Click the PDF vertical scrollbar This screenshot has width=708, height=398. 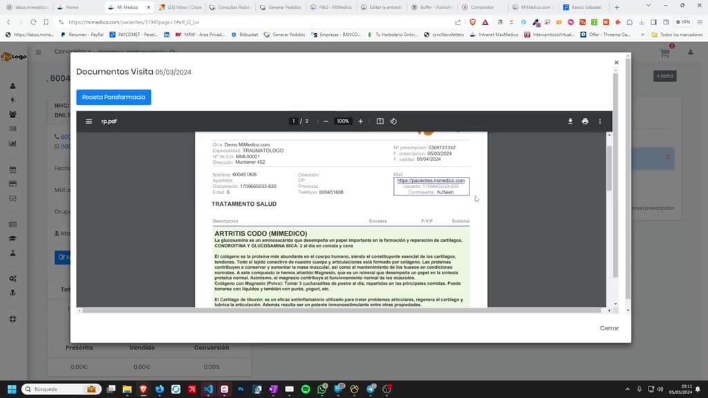click(x=609, y=169)
